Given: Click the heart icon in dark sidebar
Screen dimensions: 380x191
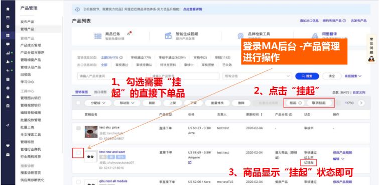Looking at the screenshot, I should [x=8, y=146].
